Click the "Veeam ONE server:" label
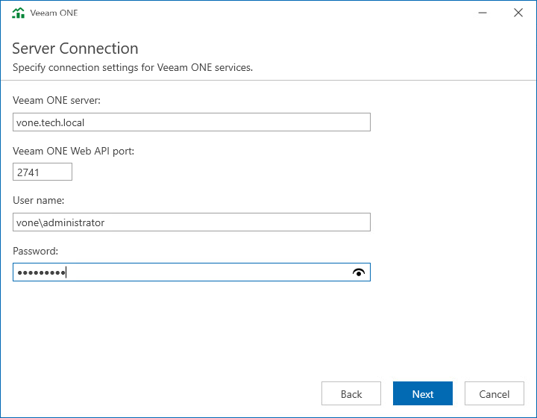This screenshot has width=537, height=418. [57, 100]
